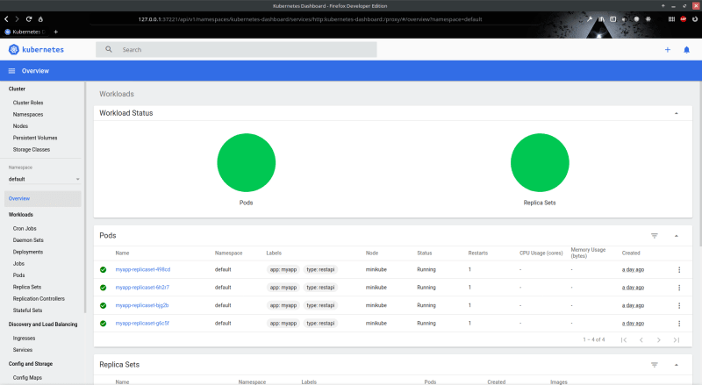The height and width of the screenshot is (385, 702).
Task: Reload the browser page
Action: [x=29, y=18]
